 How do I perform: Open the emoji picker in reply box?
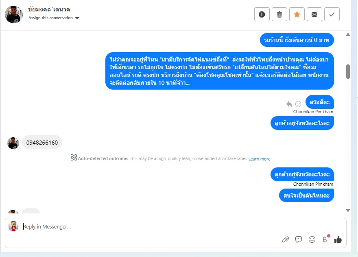click(312, 239)
